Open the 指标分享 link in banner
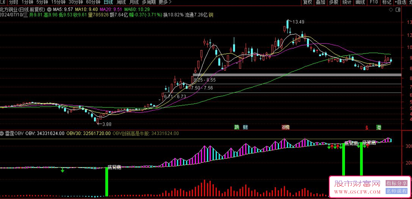 [x=396, y=183]
